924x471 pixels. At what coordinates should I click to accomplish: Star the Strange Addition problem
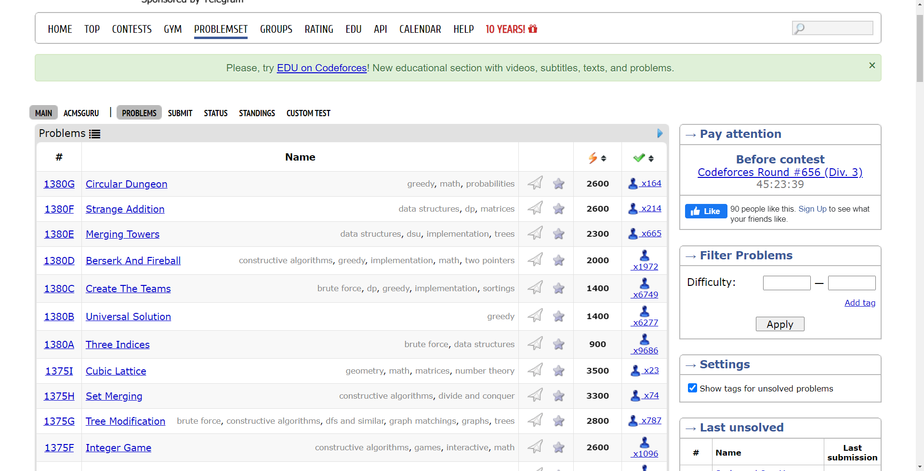click(559, 209)
